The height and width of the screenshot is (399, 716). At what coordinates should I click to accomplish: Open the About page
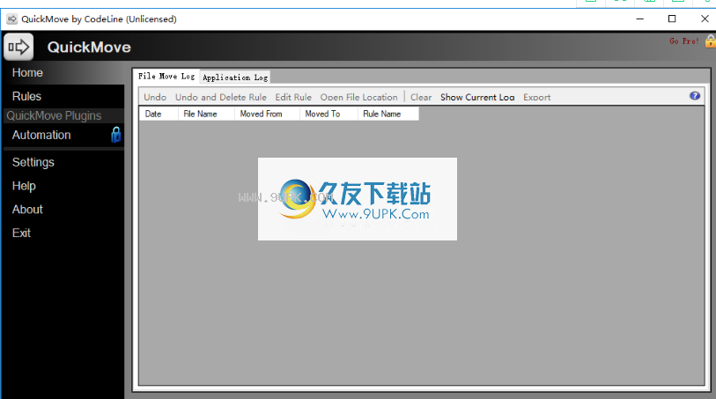27,210
